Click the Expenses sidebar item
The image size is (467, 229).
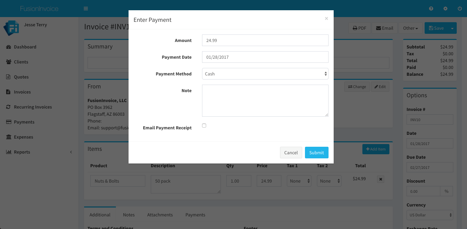(x=23, y=137)
